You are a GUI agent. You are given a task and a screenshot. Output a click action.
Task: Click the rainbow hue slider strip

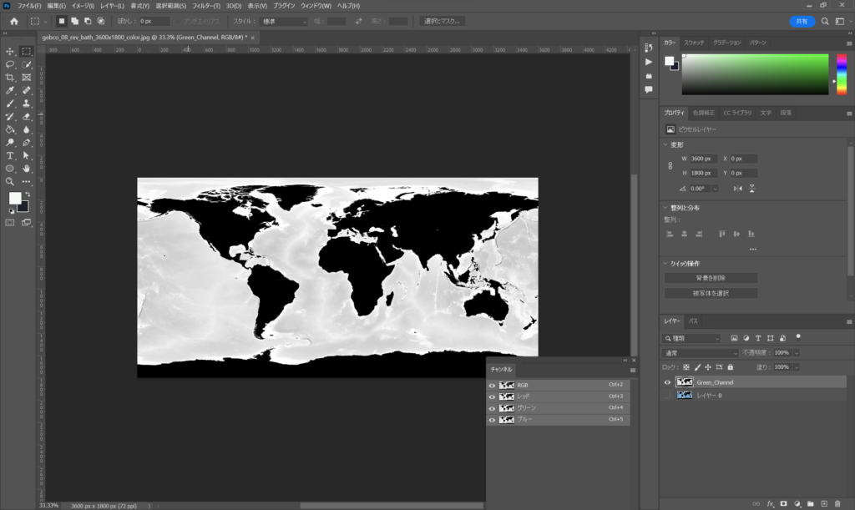point(841,74)
